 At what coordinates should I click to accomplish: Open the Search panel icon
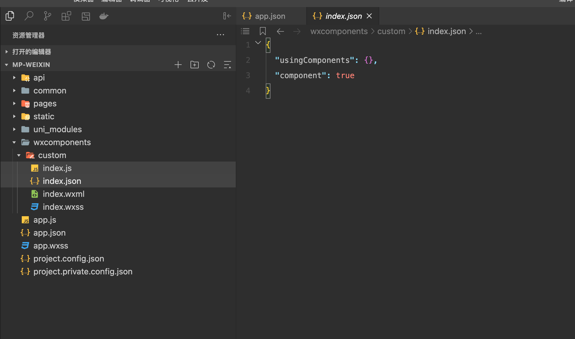point(29,16)
